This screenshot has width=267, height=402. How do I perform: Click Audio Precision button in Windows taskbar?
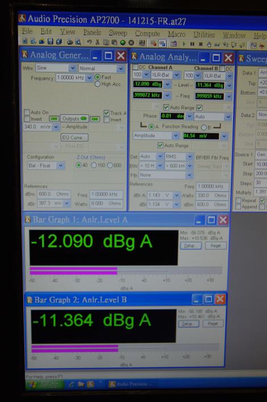coord(132,384)
